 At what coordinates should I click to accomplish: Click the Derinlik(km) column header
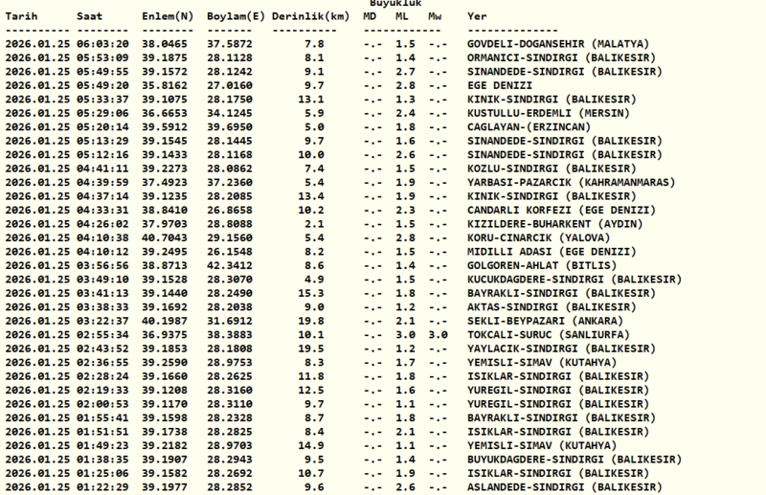[309, 17]
